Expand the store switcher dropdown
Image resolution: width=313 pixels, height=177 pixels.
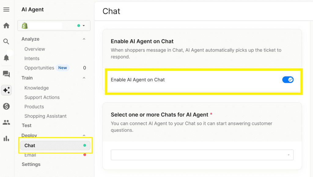coord(83,26)
